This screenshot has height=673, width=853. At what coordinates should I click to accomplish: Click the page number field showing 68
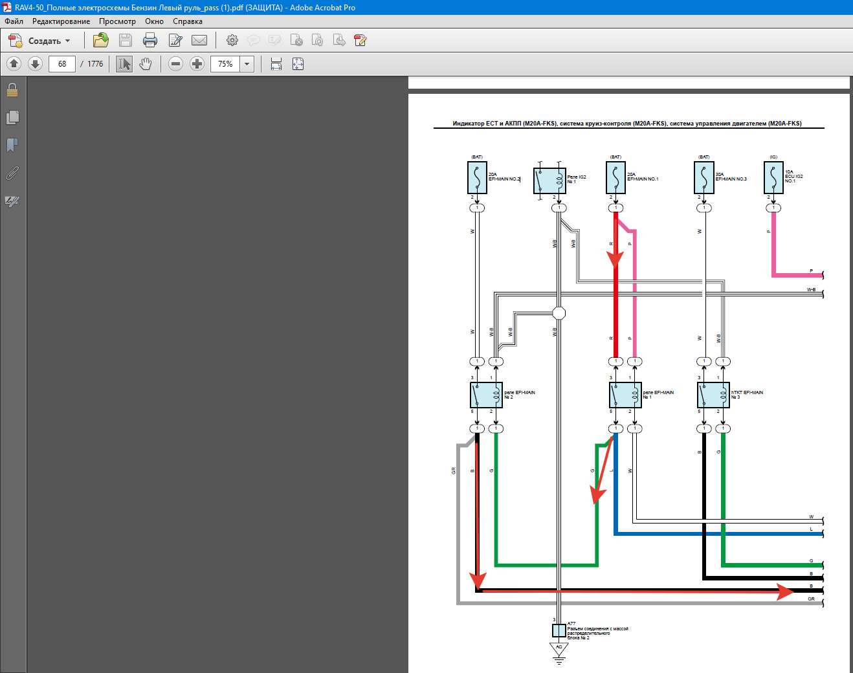62,64
